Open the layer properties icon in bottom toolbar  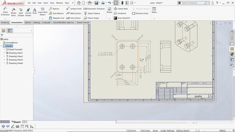(x=8, y=126)
